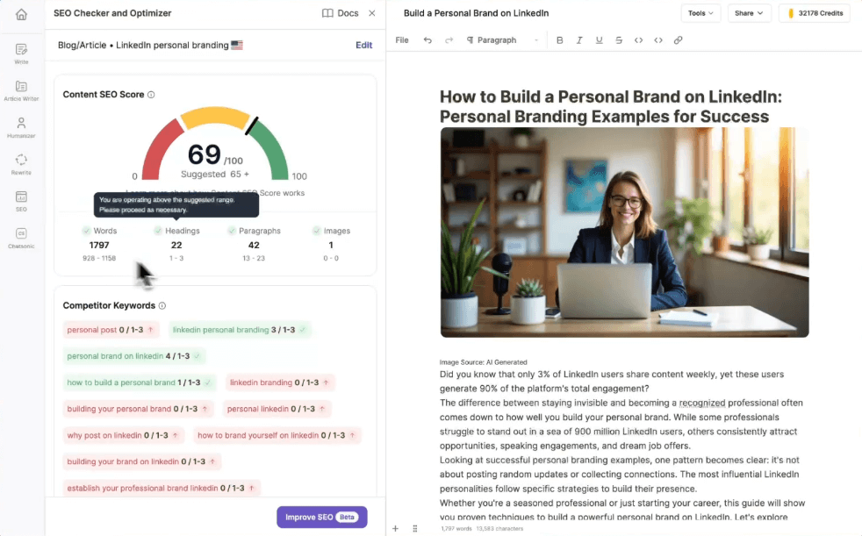The height and width of the screenshot is (536, 862).
Task: Click the 'Suggested 65 +' text under the score
Action: [x=215, y=174]
